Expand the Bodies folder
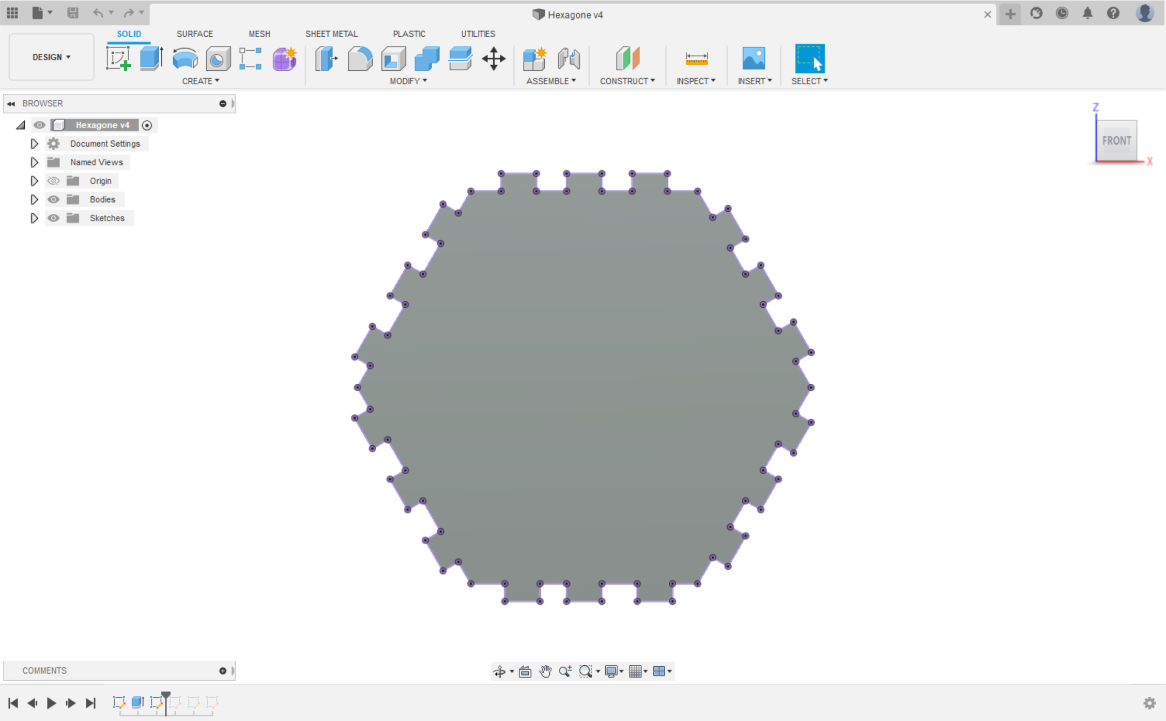 (x=34, y=199)
